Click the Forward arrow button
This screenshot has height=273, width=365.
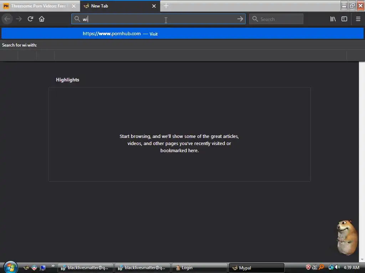click(x=19, y=19)
